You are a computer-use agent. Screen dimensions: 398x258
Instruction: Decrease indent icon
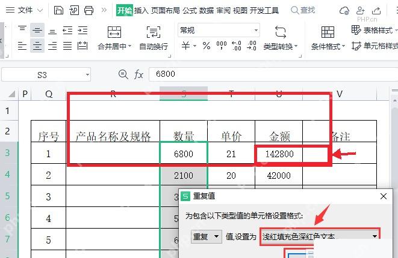coord(67,31)
